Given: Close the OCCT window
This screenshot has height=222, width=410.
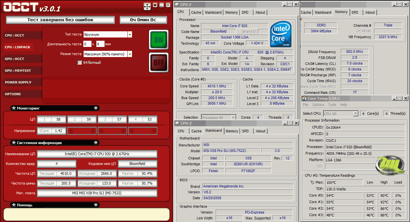Looking at the screenshot, I should tap(168, 5).
